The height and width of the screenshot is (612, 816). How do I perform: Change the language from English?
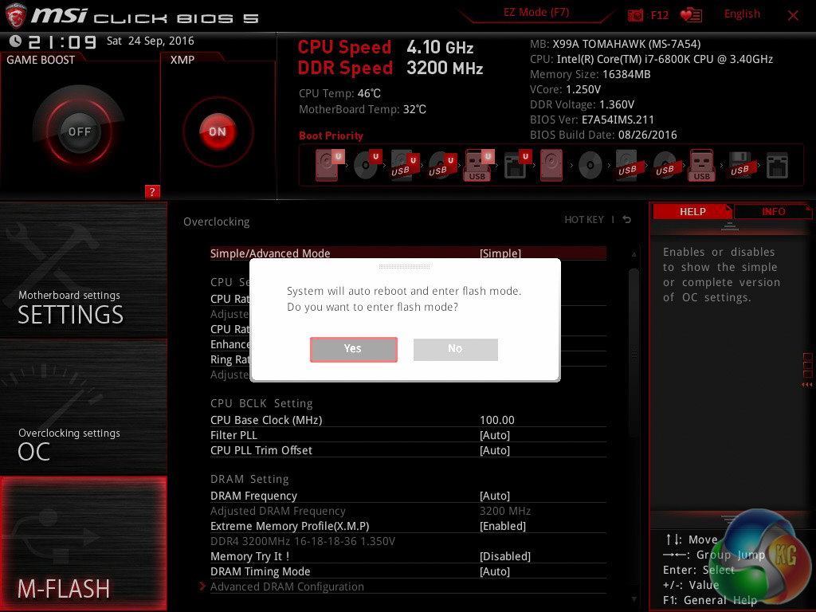pyautogui.click(x=742, y=14)
